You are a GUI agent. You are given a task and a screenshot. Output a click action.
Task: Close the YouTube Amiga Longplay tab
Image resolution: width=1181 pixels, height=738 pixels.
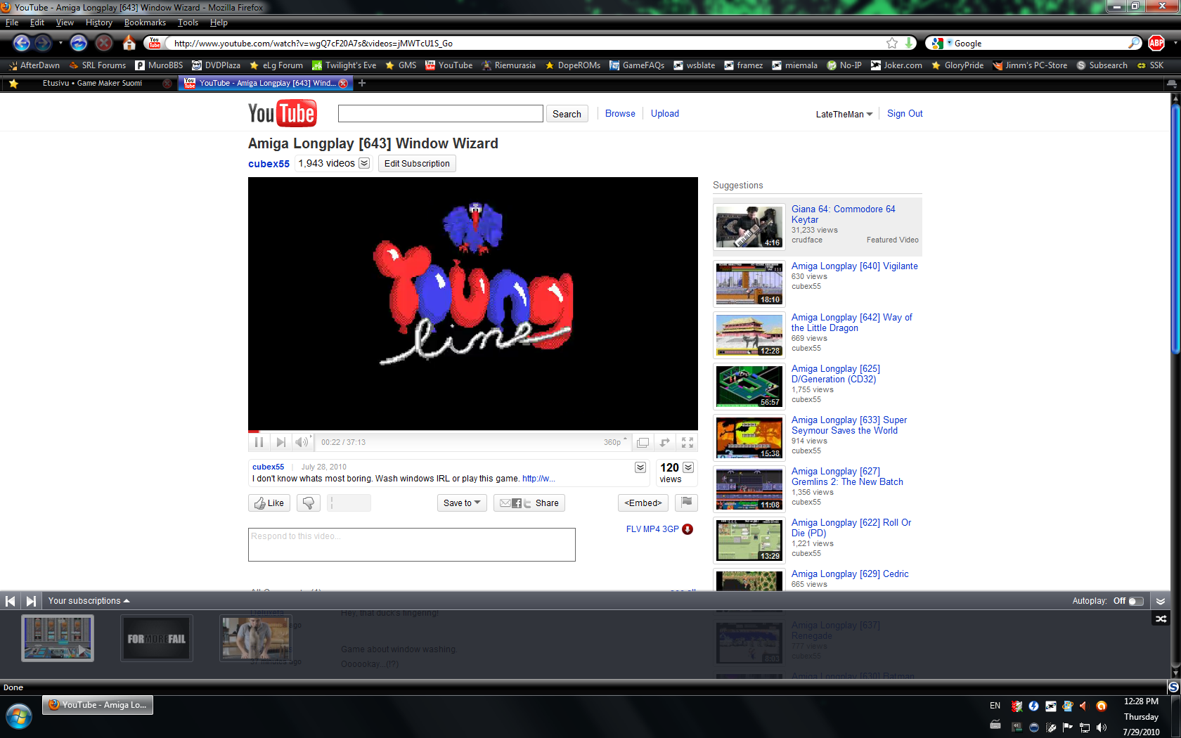pyautogui.click(x=343, y=83)
